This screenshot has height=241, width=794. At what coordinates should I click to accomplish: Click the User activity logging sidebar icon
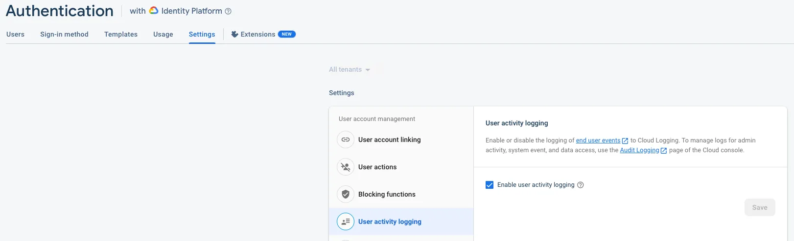pyautogui.click(x=346, y=221)
